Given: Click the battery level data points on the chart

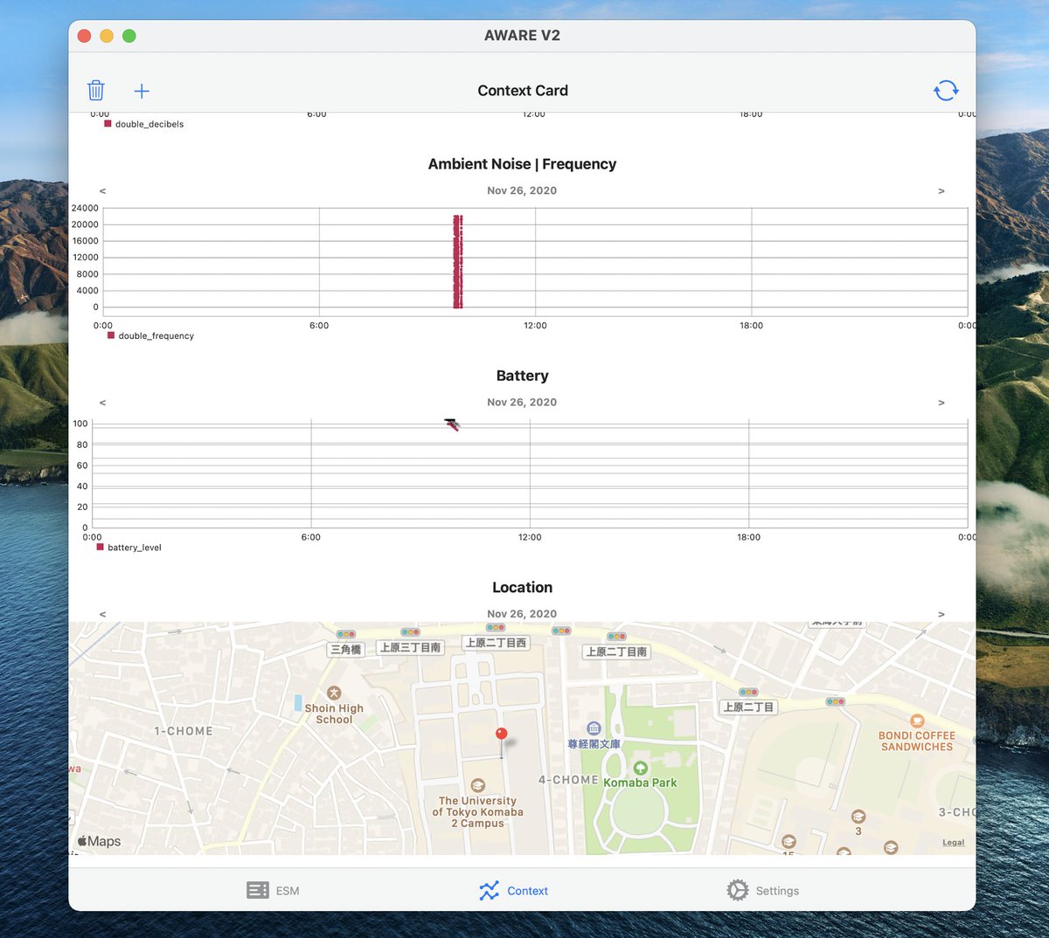Looking at the screenshot, I should (x=451, y=424).
